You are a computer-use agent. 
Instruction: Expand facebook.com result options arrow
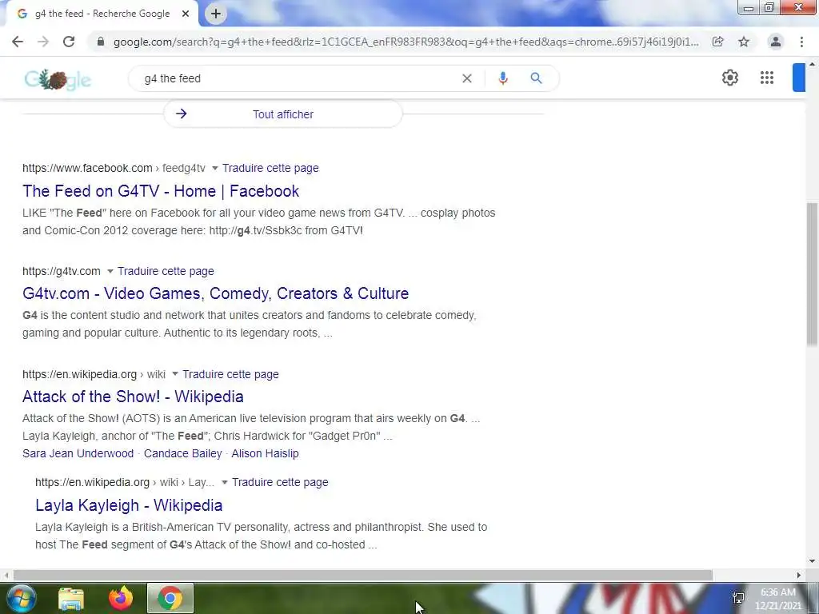coord(214,168)
